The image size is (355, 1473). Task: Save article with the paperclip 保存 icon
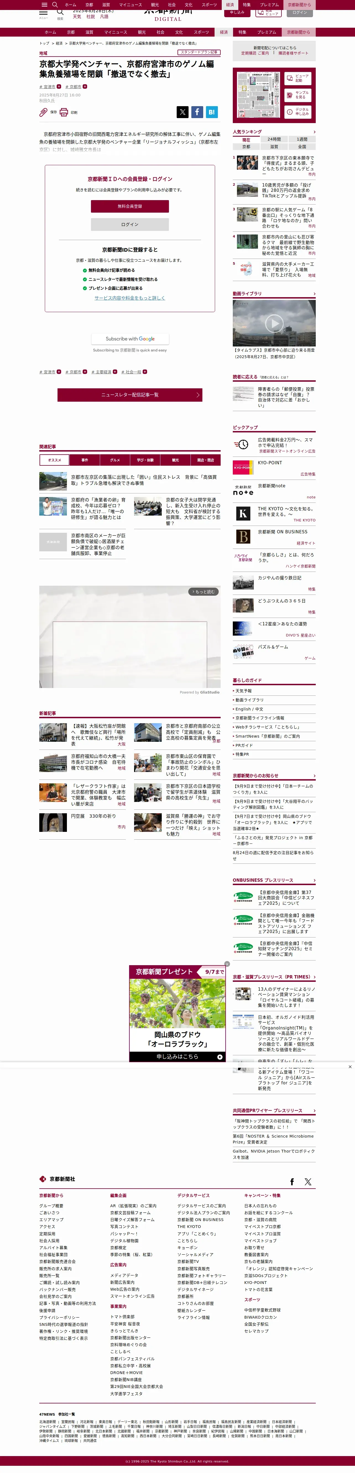click(x=43, y=112)
